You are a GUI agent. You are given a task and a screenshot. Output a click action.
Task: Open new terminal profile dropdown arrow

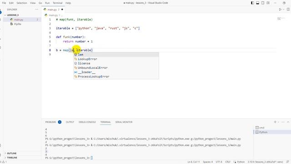coord(278,122)
